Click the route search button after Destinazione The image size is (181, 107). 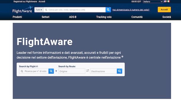click(x=120, y=71)
